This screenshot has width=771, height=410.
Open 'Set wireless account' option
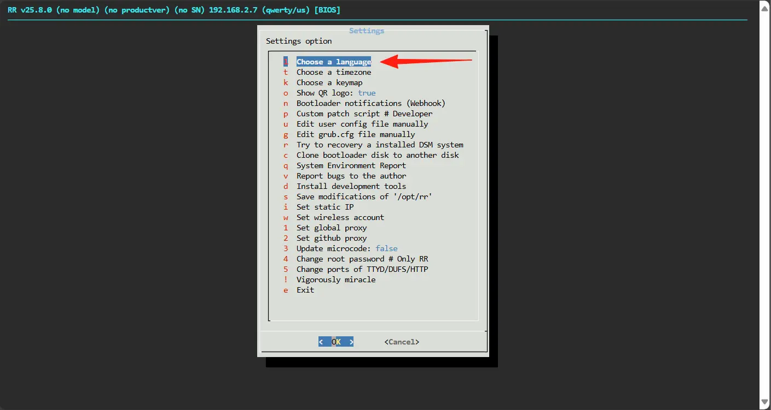tap(340, 217)
